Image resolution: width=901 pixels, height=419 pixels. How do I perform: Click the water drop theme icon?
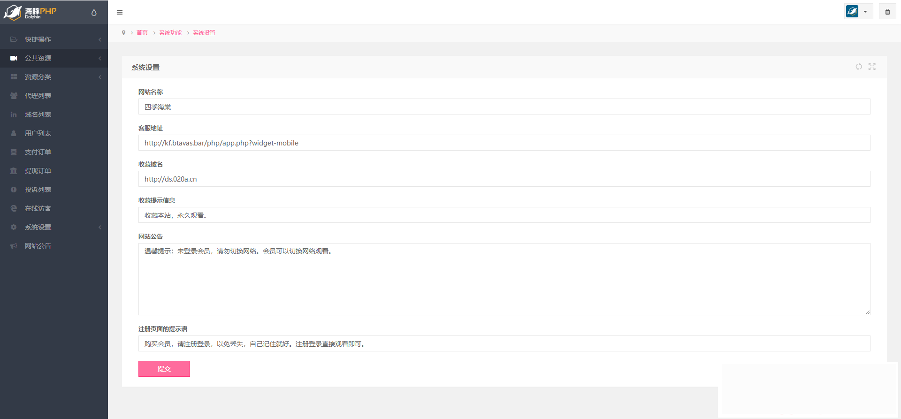(94, 13)
